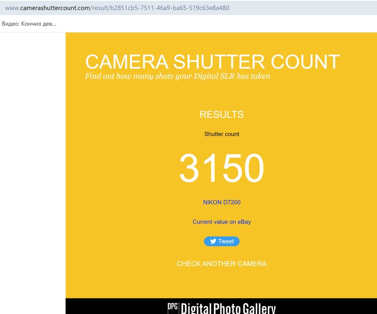Screen dimensions: 377x314
Task: Open the Видео bookmark in bookmarks bar
Action: (29, 24)
